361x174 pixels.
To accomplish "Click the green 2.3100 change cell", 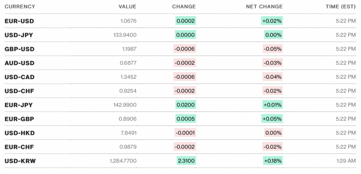I will pos(186,161).
